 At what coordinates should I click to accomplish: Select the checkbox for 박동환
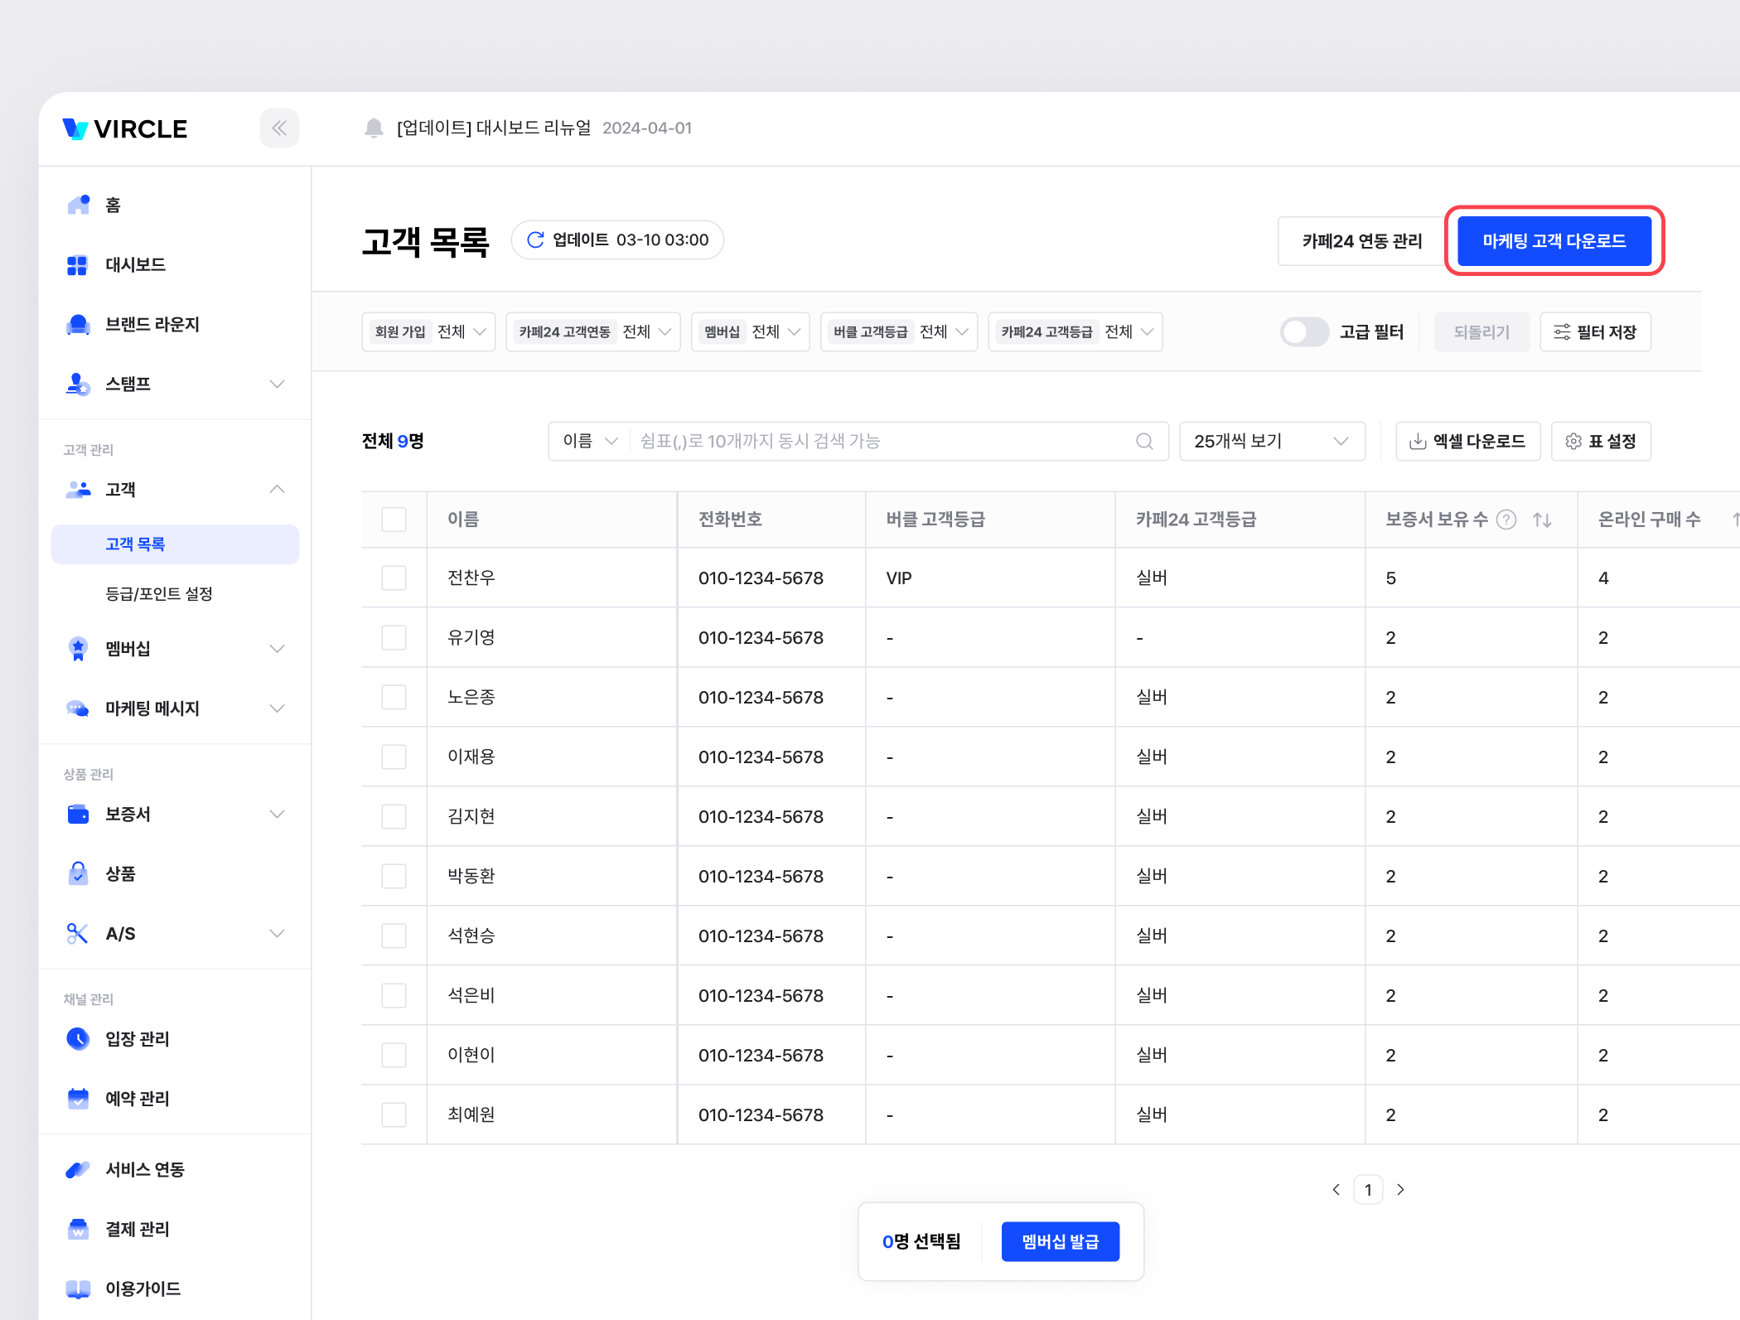coord(394,876)
